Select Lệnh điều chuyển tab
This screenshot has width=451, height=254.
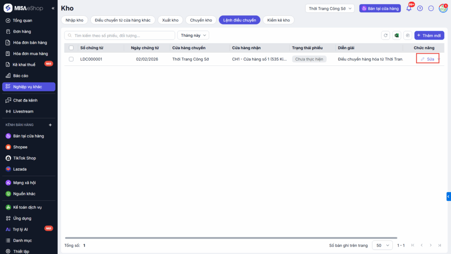[240, 20]
